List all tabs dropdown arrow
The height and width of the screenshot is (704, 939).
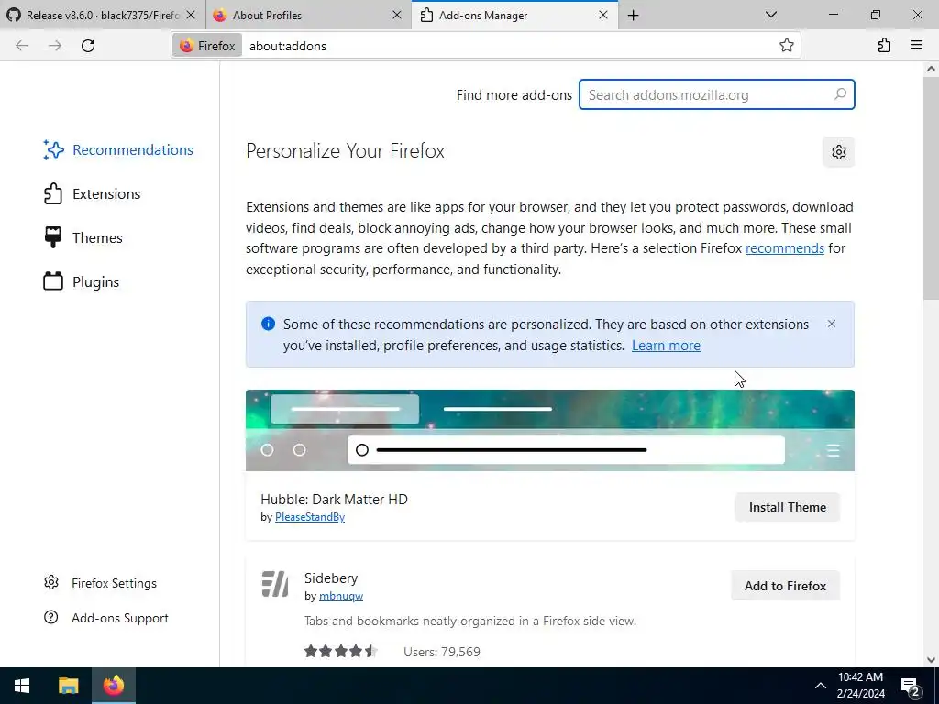point(771,15)
